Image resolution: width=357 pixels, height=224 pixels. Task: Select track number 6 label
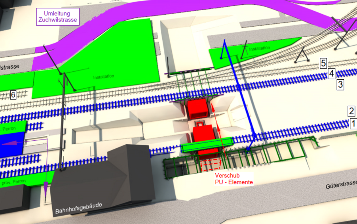click(13, 95)
